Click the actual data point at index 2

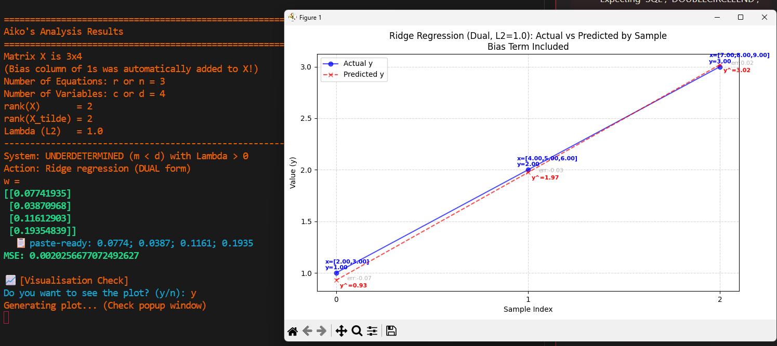pyautogui.click(x=720, y=67)
